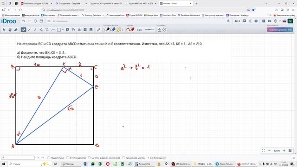Image resolution: width=297 pixels, height=167 pixels.
Task: Select the sticky note tool
Action: pyautogui.click(x=67, y=30)
